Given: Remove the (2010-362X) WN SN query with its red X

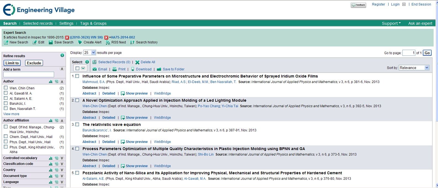Looking at the screenshot, I should 67,38.
